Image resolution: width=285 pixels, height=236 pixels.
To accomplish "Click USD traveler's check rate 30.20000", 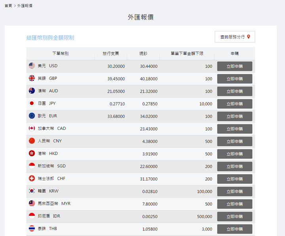I will point(116,67).
